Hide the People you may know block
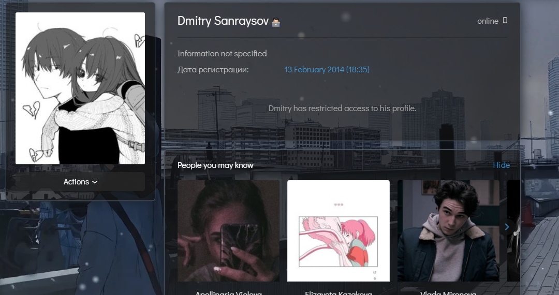The width and height of the screenshot is (559, 295). (x=501, y=165)
